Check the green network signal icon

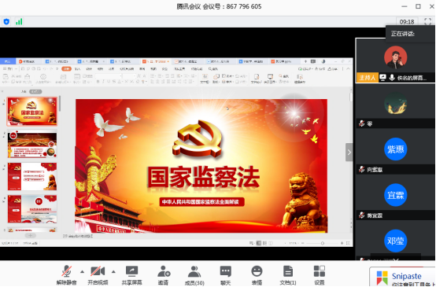19,22
